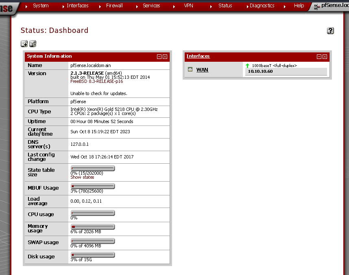
Task: Minimize the System Information widget
Action: click(x=159, y=57)
